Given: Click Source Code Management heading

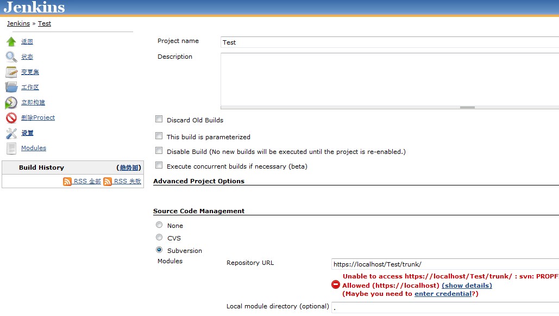Looking at the screenshot, I should pyautogui.click(x=199, y=211).
